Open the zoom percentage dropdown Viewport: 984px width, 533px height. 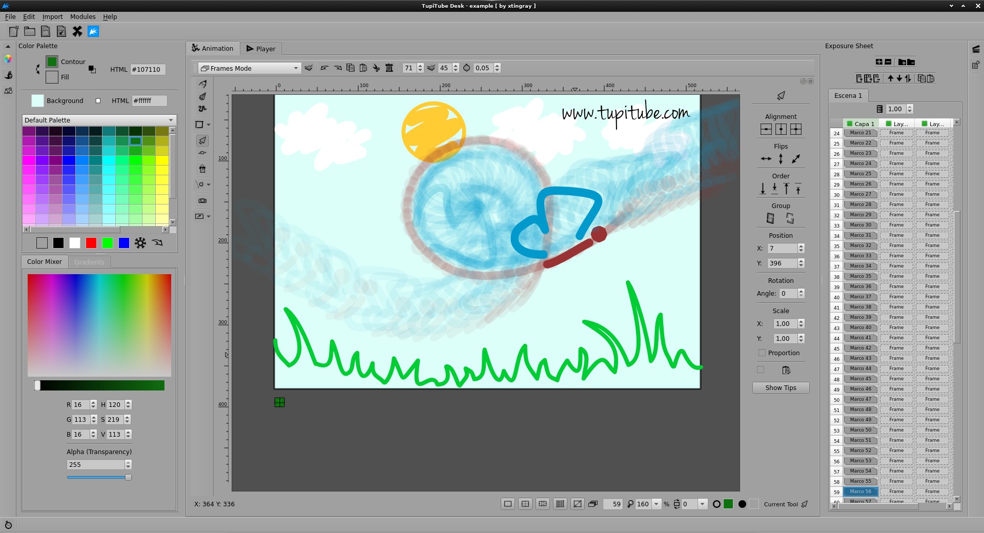point(656,504)
